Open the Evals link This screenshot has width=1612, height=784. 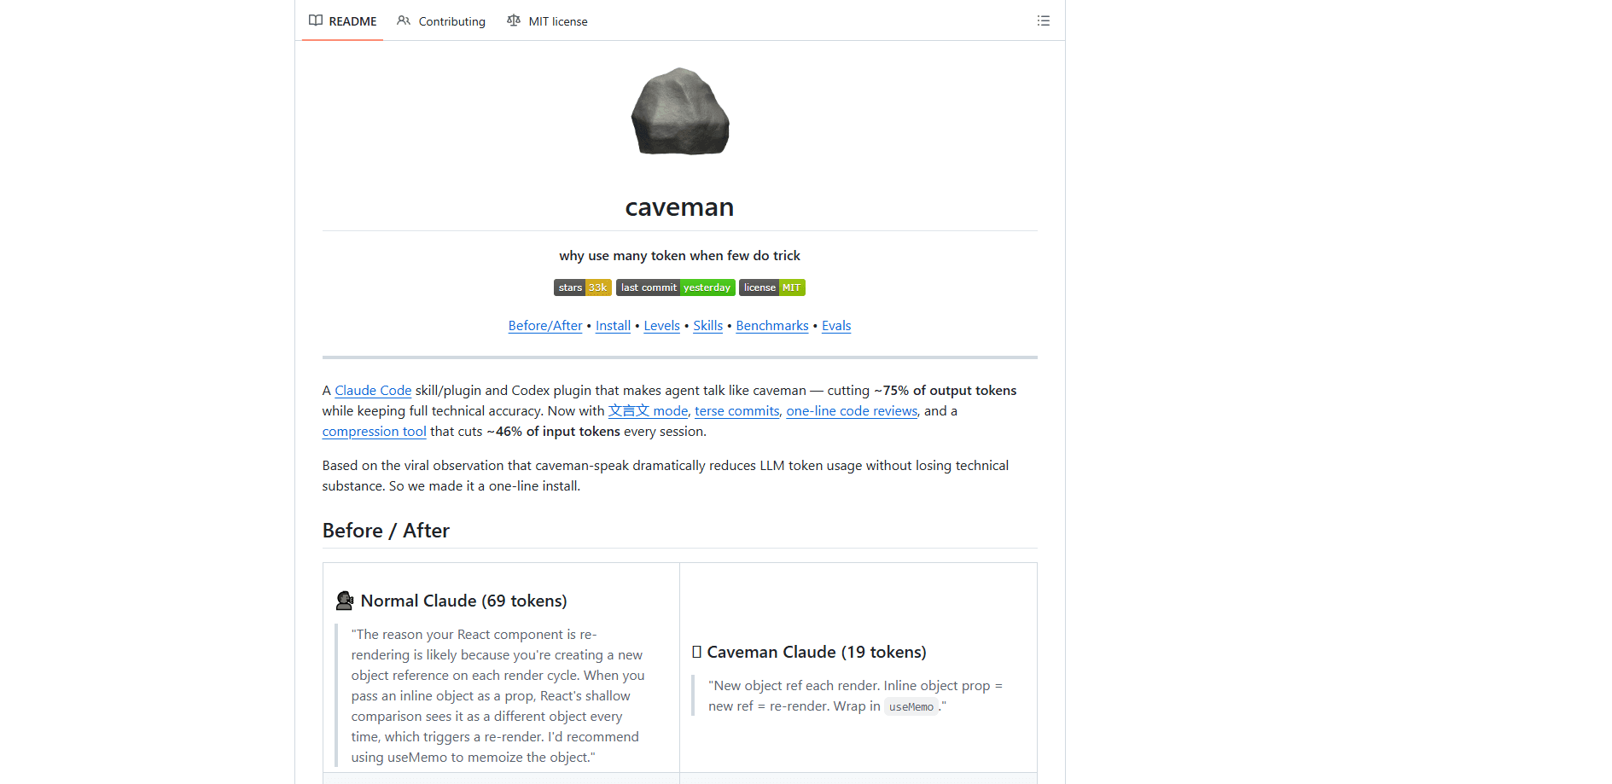(x=836, y=326)
